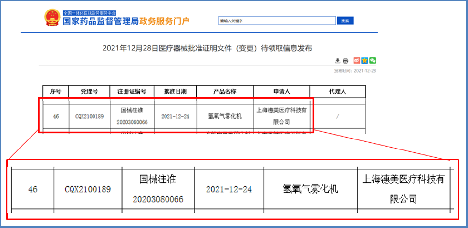Viewport: 468px width, 228px height.
Task: Click the 2021年12月28日医疗器械批准证明文件 page title
Action: pyautogui.click(x=207, y=48)
